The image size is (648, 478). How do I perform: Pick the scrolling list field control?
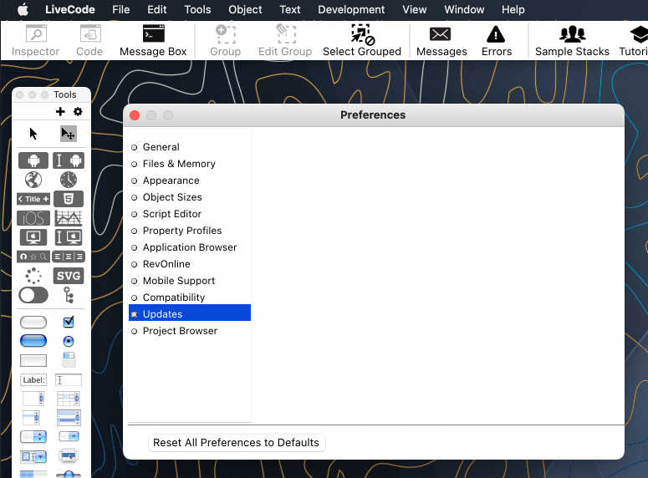[x=32, y=418]
